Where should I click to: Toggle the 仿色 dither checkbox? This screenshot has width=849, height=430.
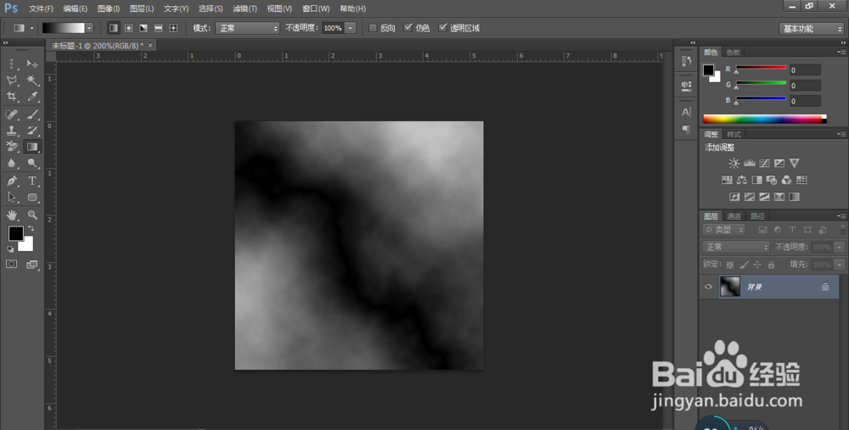pyautogui.click(x=408, y=28)
